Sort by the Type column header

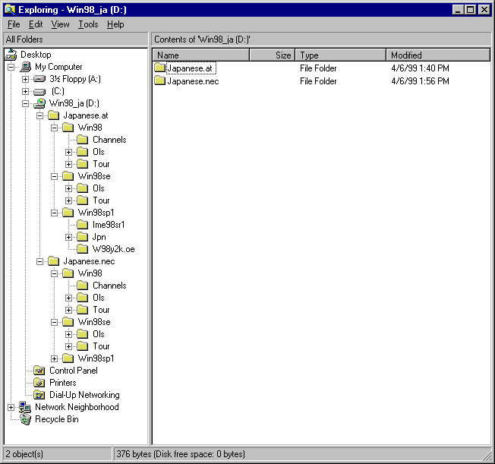[x=341, y=55]
